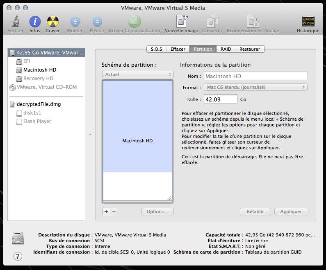The image size is (326, 270).
Task: Click the Éjecter eject icon
Action: point(97,22)
